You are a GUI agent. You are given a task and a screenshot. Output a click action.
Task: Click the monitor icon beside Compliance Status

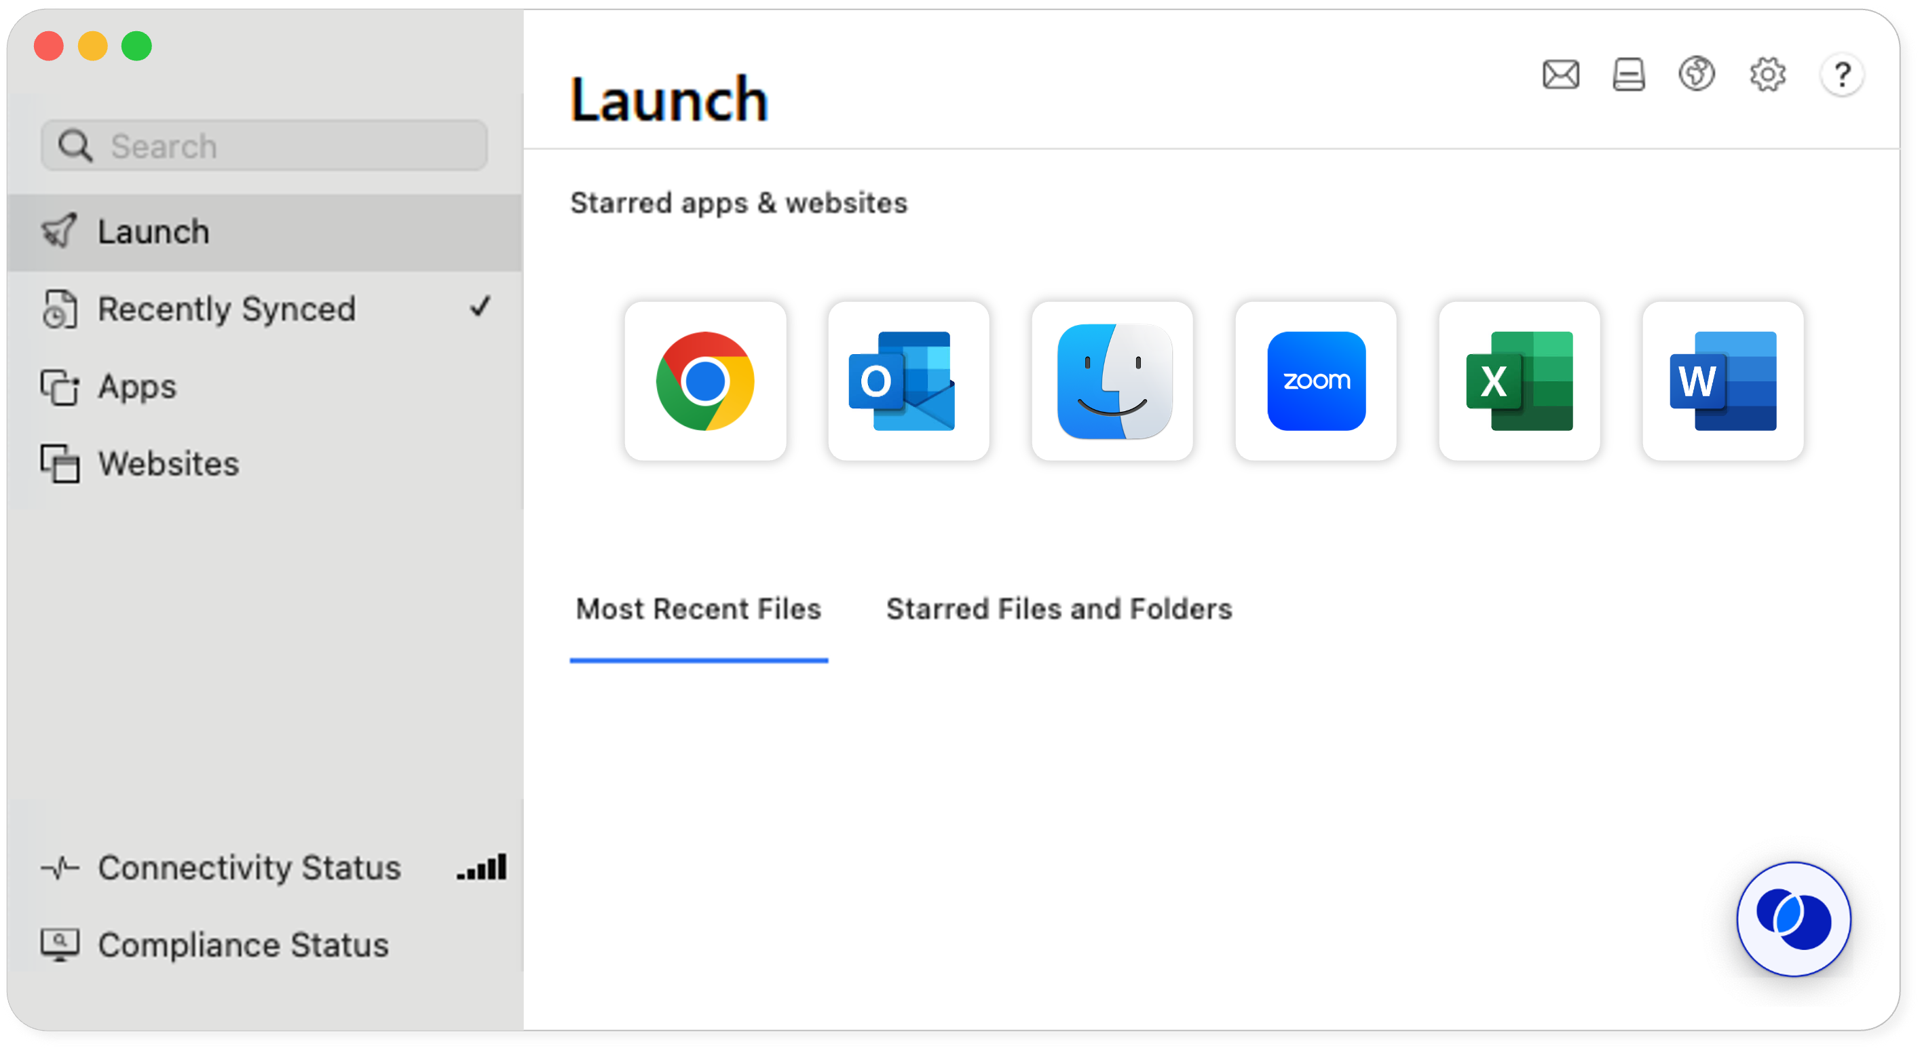(x=60, y=945)
